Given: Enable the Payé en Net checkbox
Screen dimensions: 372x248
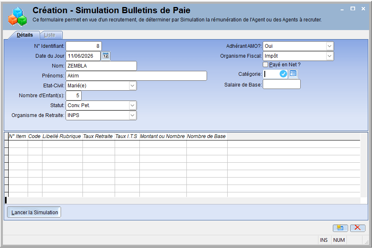Looking at the screenshot, I should pyautogui.click(x=266, y=65).
